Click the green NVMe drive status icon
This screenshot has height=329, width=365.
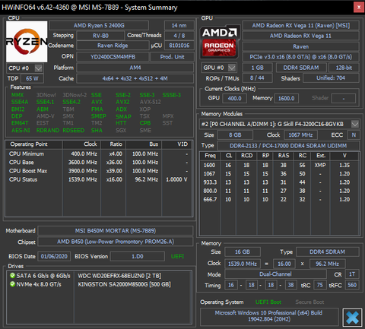(x=12, y=284)
